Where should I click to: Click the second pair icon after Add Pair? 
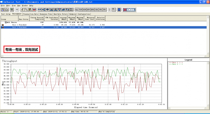pyautogui.click(x=43, y=10)
